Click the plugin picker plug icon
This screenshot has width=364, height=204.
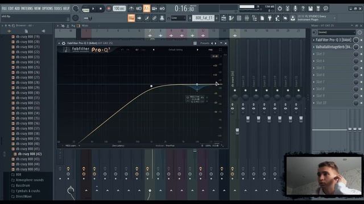point(270,18)
